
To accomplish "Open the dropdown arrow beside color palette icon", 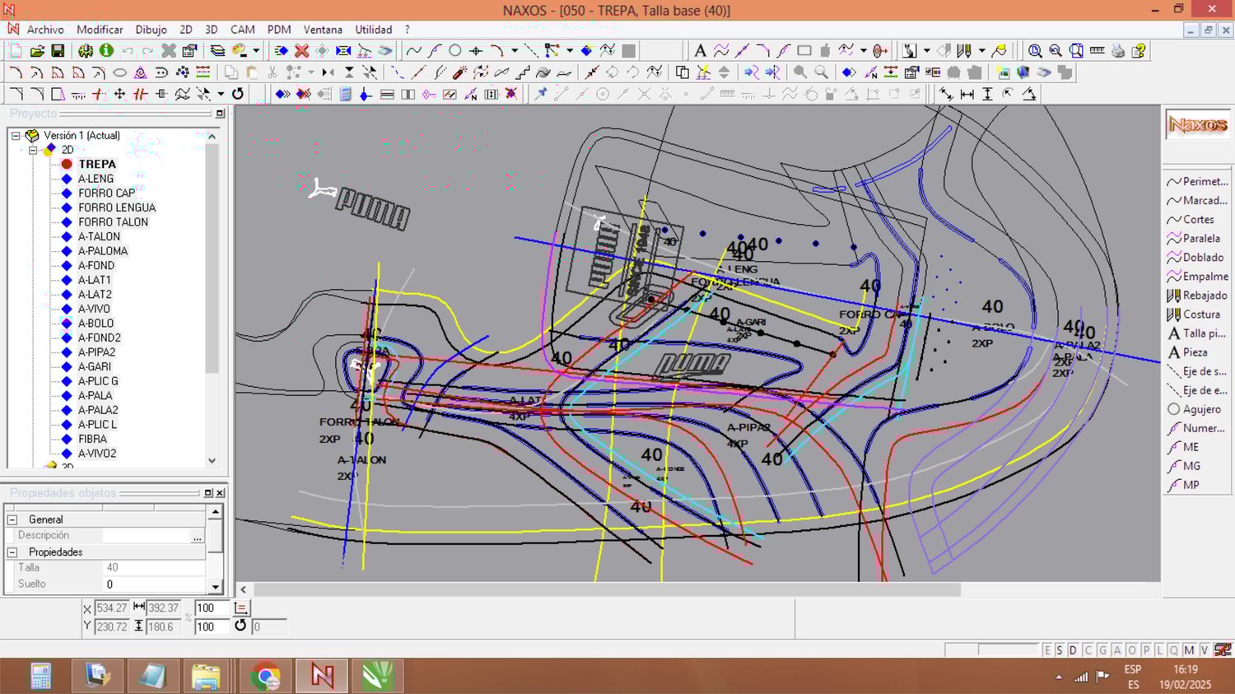I will point(256,51).
